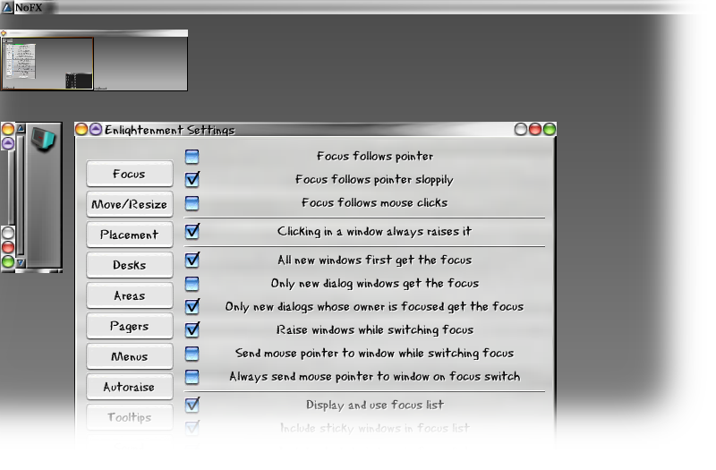
Task: Click the red round button on the iconbox
Action: (8, 247)
